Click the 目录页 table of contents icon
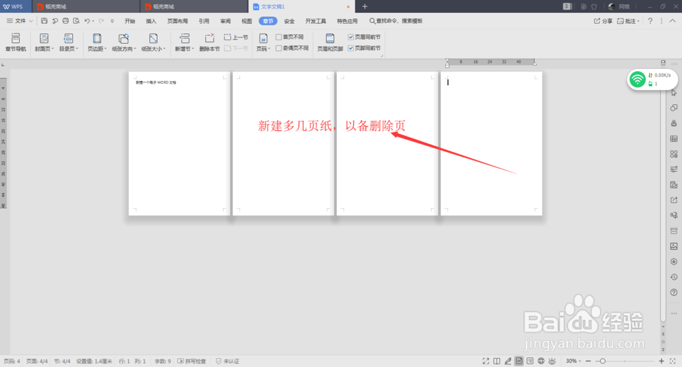The image size is (682, 367). (x=68, y=39)
